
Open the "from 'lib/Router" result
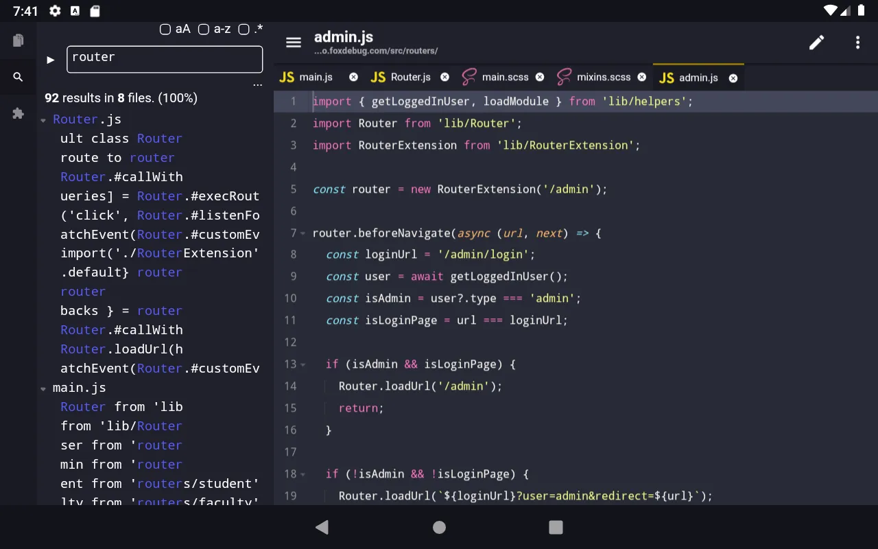coord(121,426)
